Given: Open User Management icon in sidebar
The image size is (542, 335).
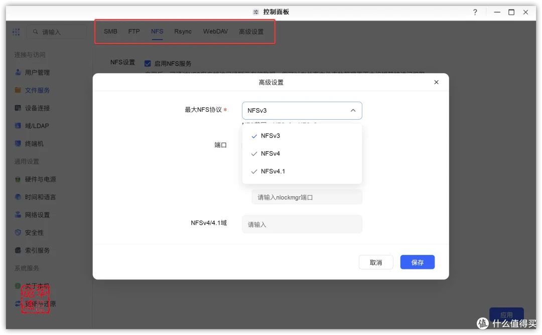Looking at the screenshot, I should (x=18, y=73).
